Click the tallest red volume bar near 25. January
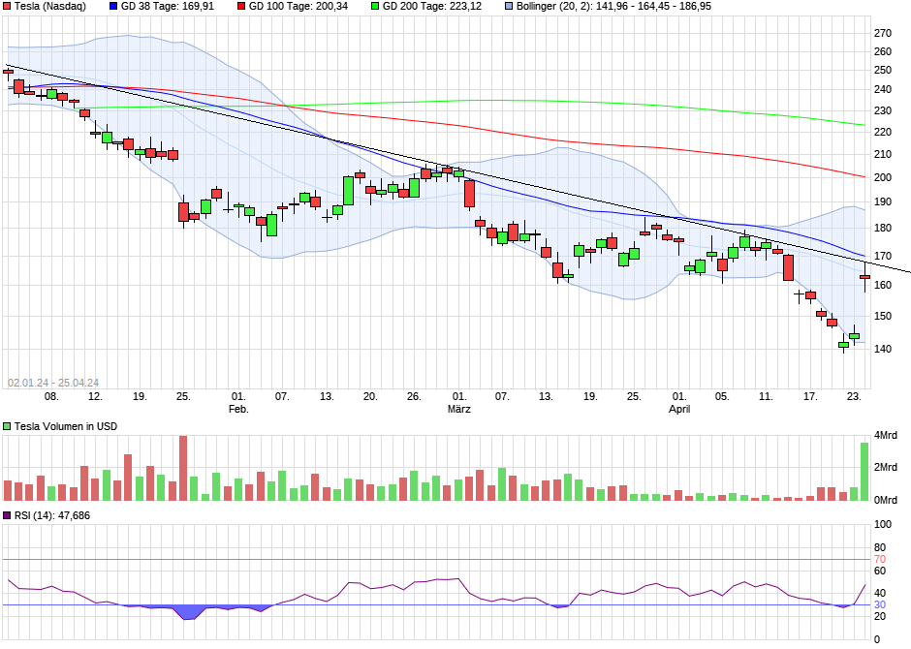The width and height of the screenshot is (911, 649). pos(183,468)
